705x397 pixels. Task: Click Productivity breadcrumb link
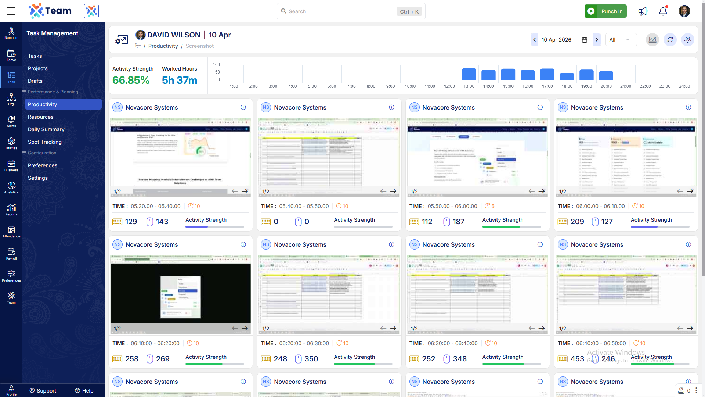coord(163,46)
